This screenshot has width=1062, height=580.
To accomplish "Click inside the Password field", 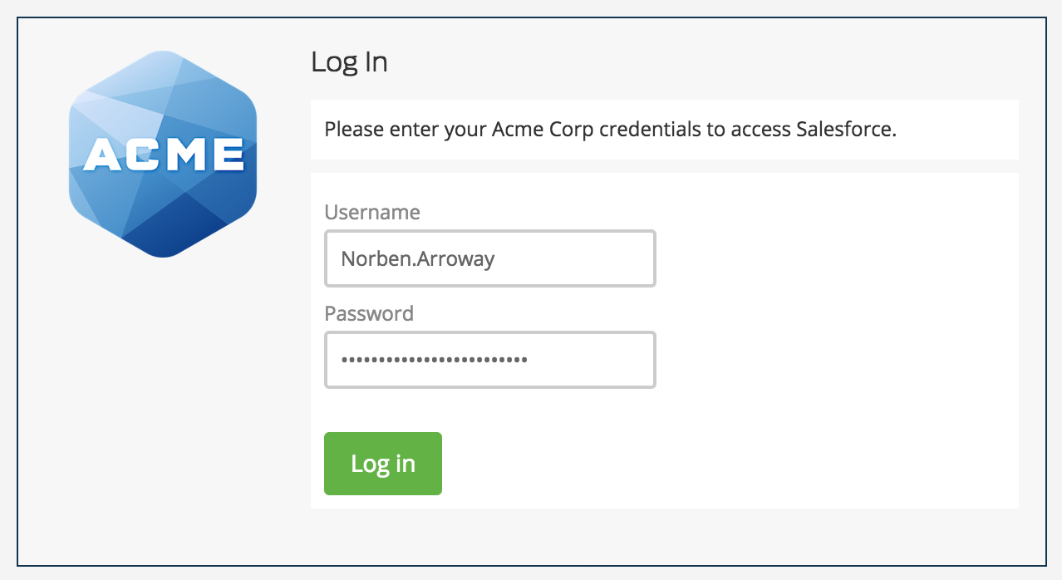I will pos(489,360).
